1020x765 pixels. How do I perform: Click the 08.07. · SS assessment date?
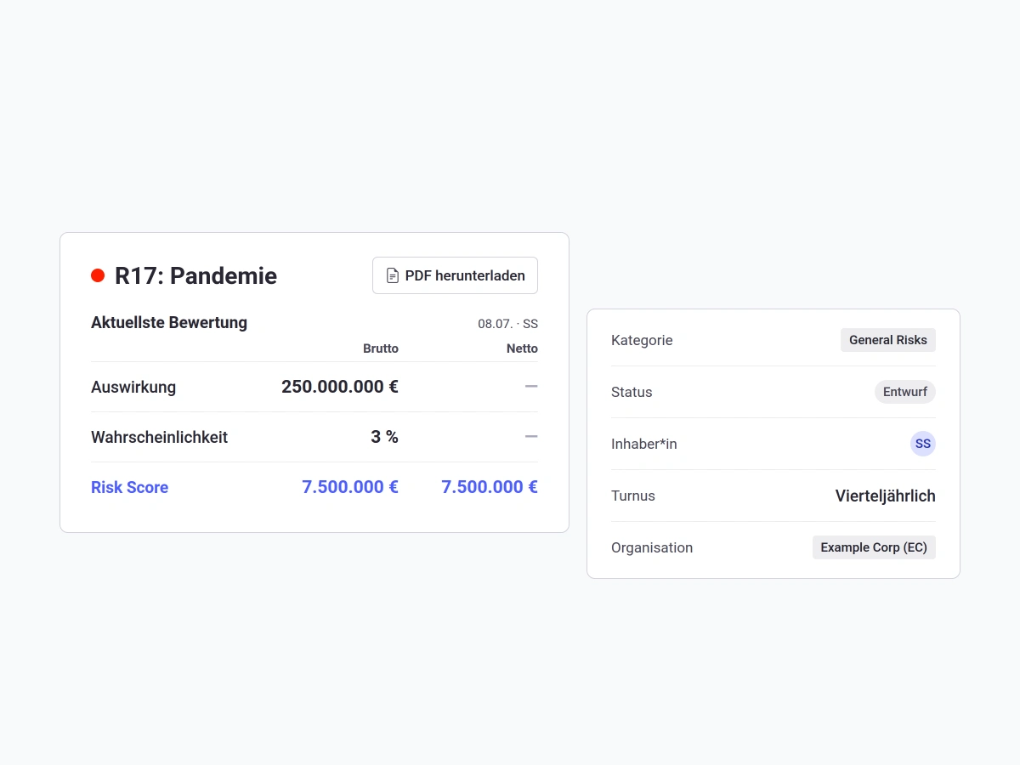[x=507, y=324]
